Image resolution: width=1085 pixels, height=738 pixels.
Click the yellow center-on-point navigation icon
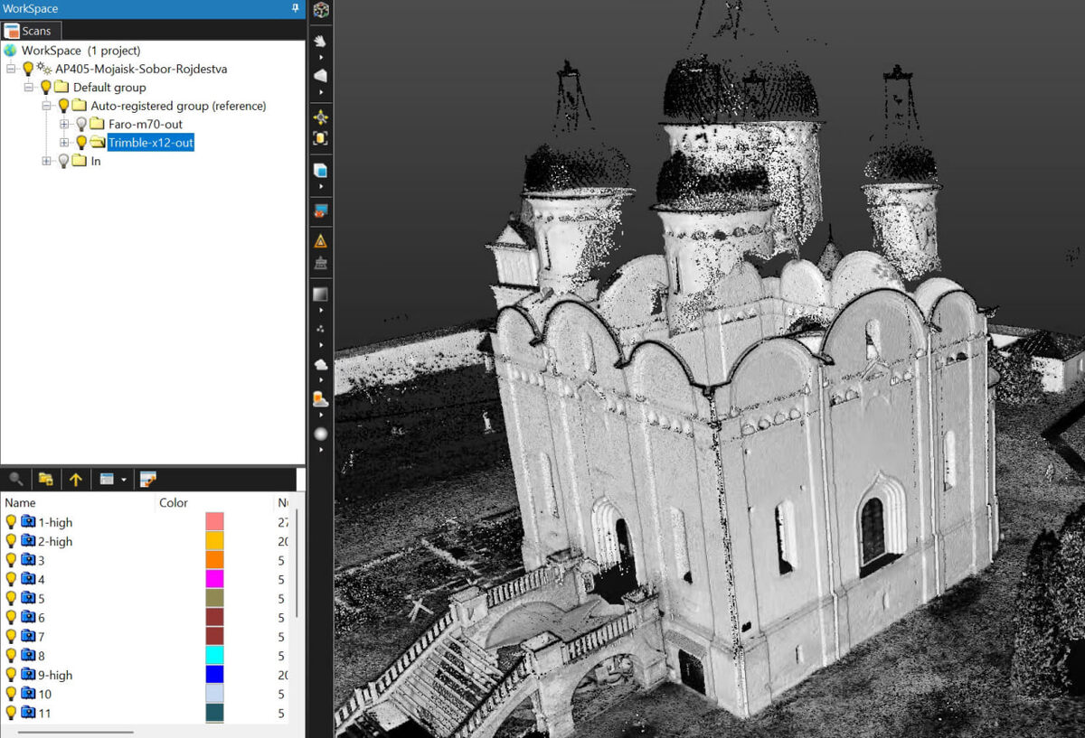point(320,117)
